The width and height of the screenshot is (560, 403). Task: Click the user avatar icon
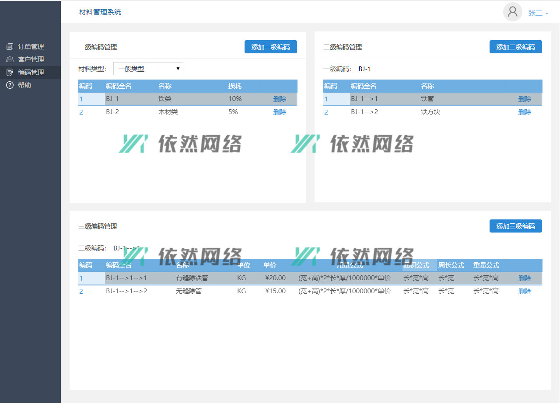(512, 12)
